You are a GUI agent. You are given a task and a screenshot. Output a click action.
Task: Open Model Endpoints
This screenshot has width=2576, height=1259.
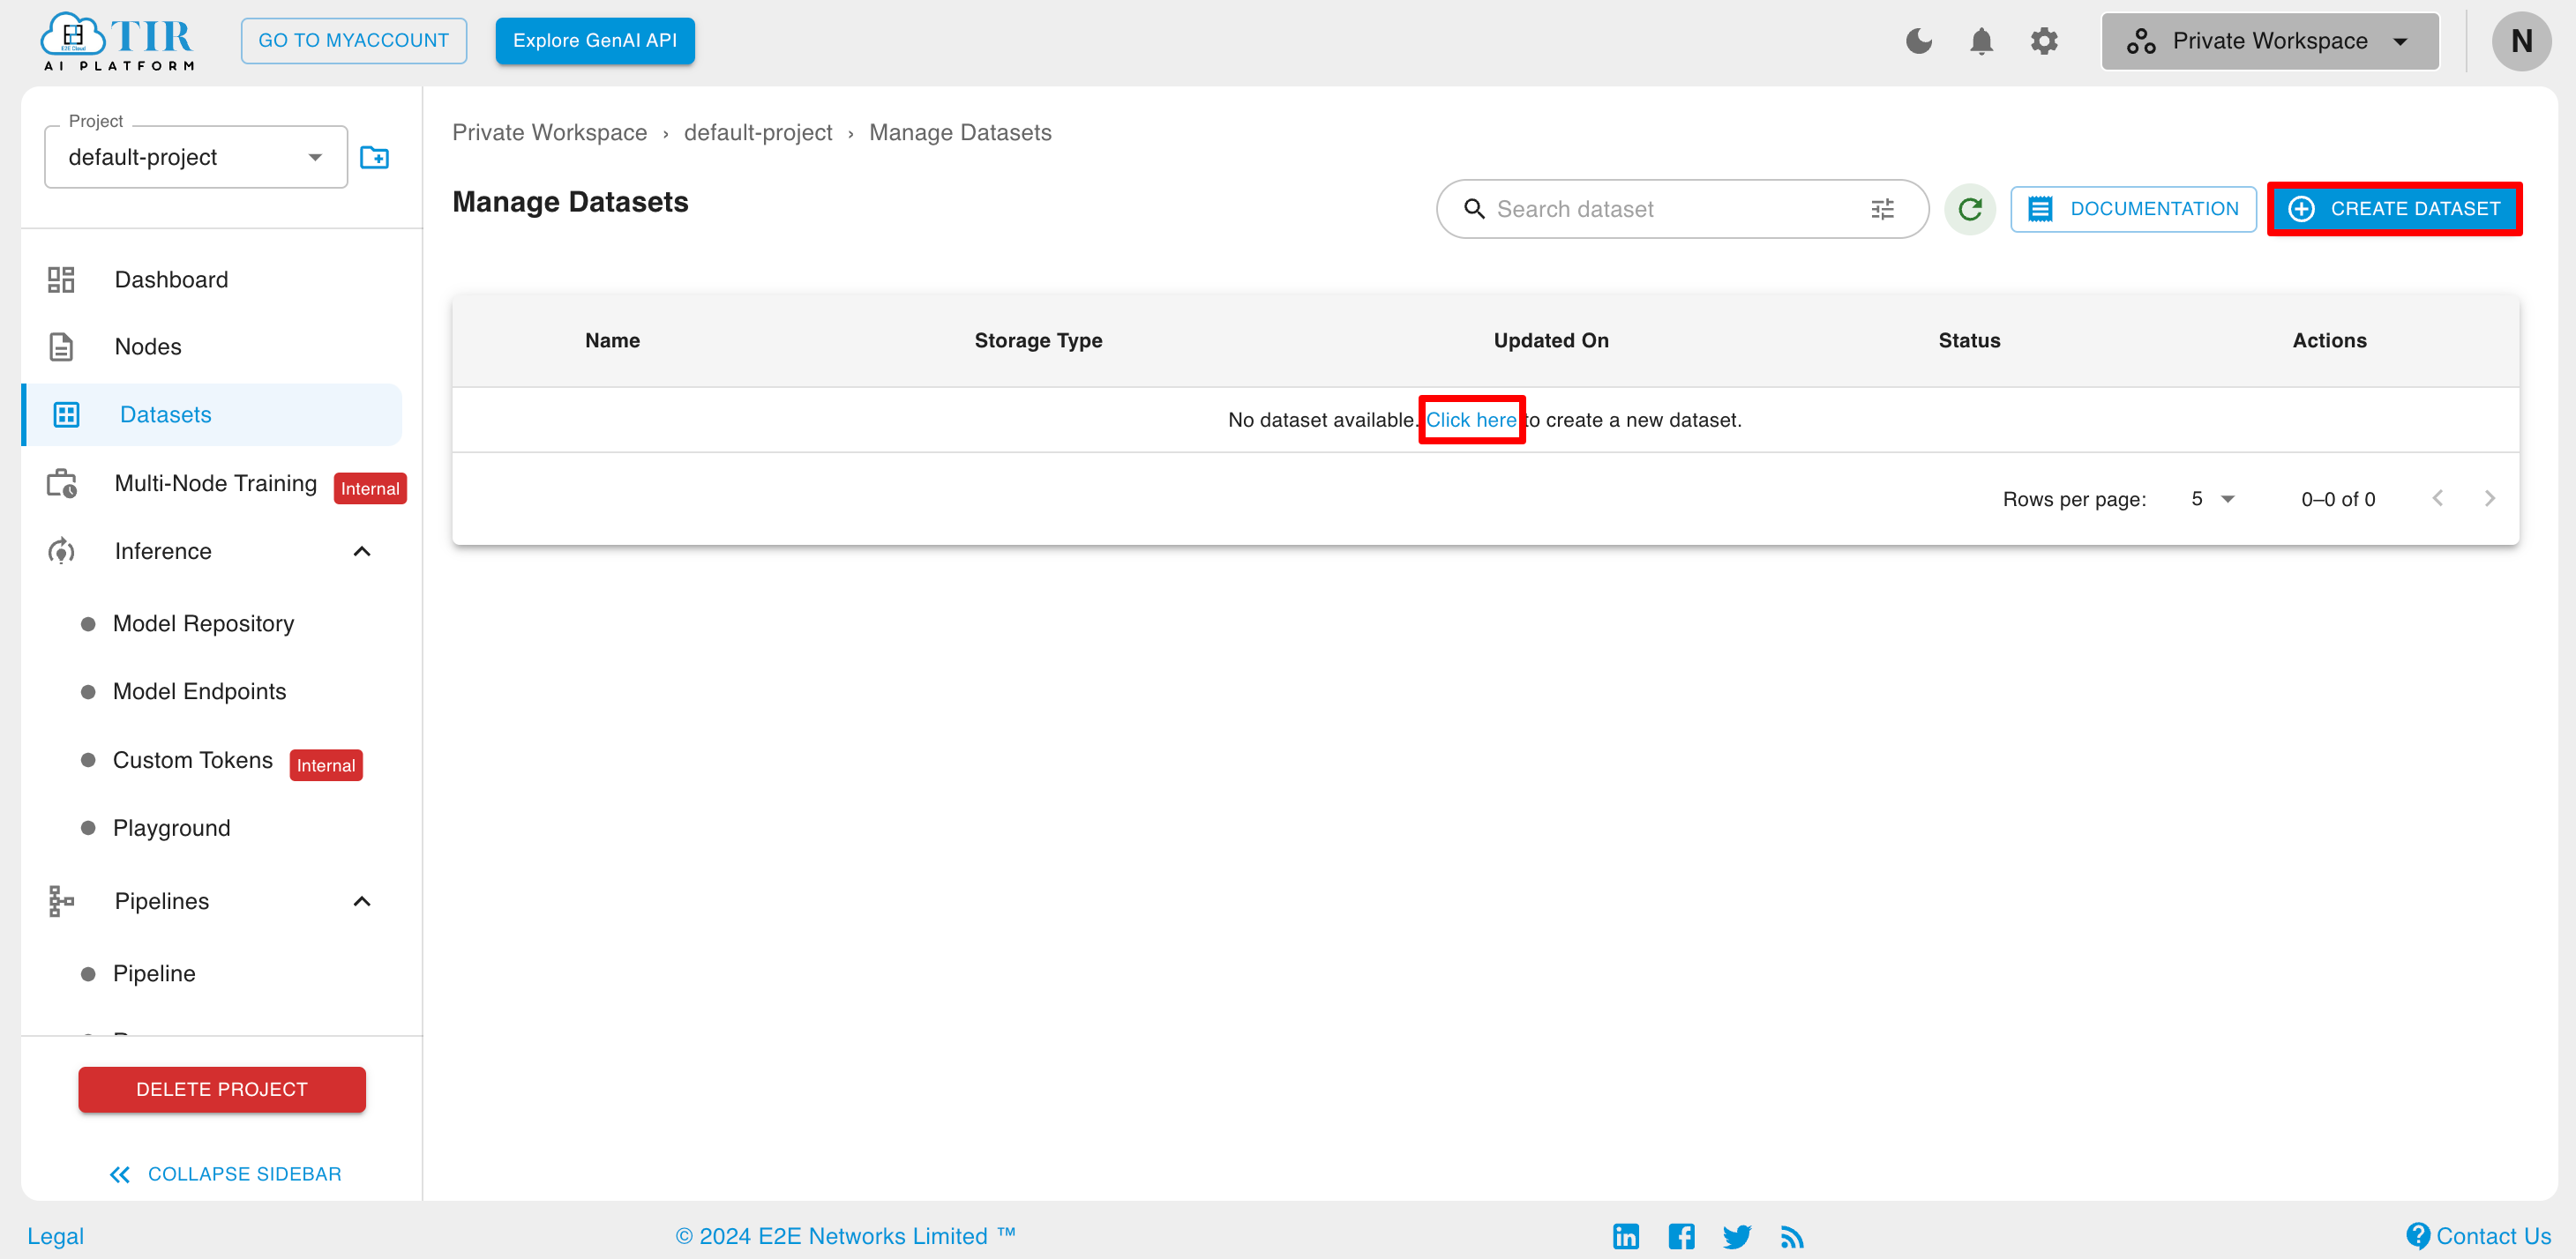pos(199,691)
